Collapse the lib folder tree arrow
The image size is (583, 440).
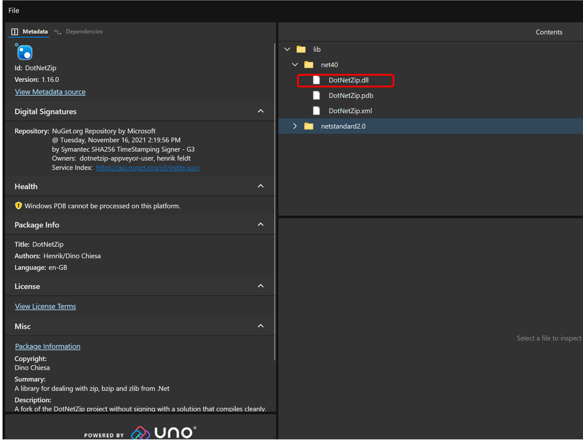(287, 50)
